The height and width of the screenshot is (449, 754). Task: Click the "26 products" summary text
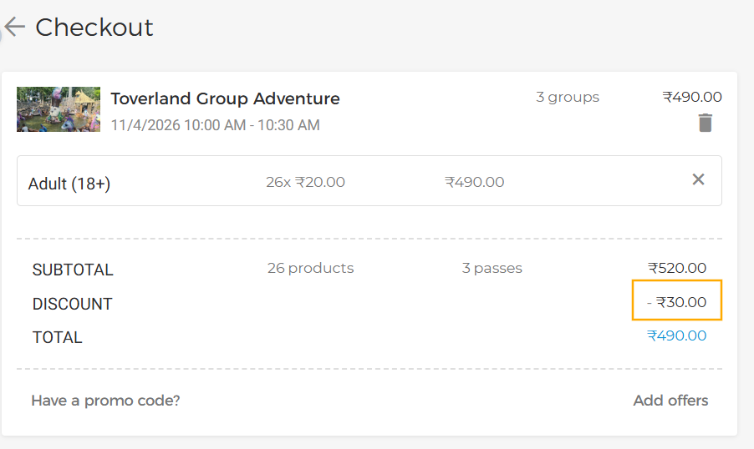(310, 268)
